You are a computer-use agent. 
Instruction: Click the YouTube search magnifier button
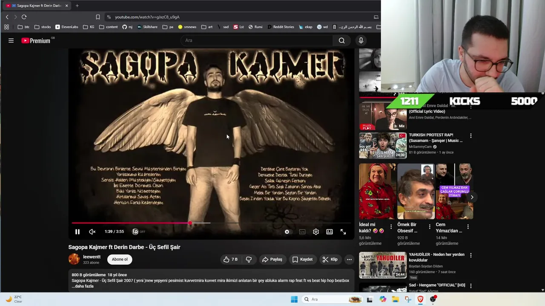coord(341,40)
